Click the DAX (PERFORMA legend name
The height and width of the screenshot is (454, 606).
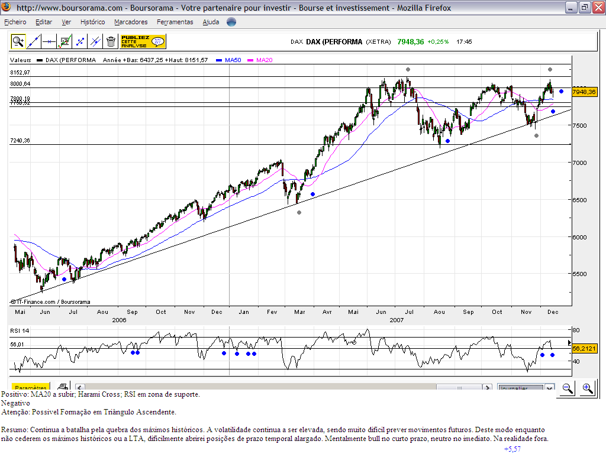[x=71, y=60]
